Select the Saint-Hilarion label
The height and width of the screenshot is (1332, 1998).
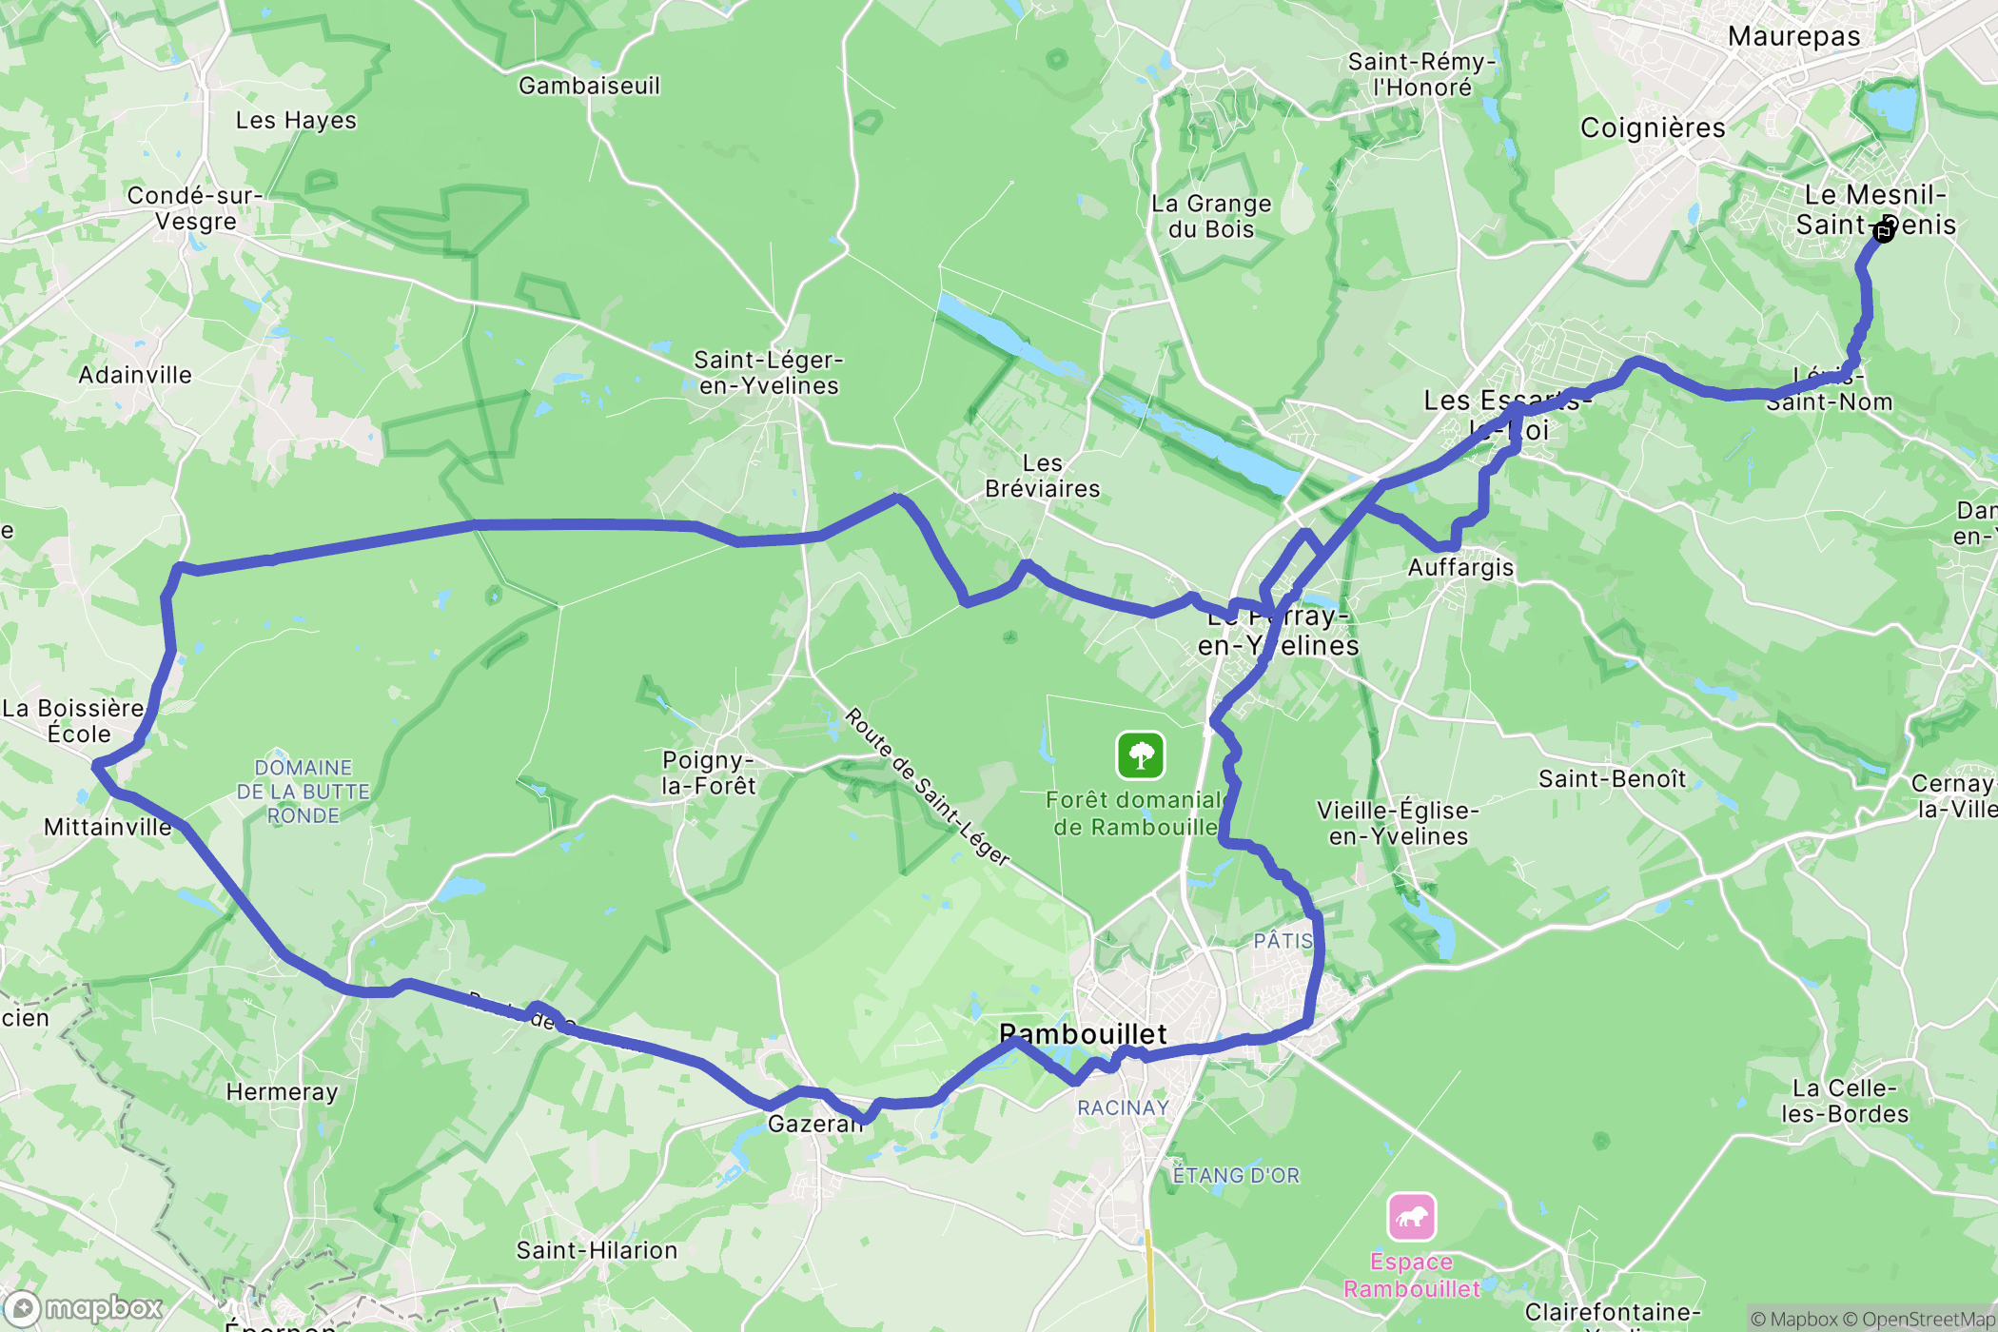[597, 1250]
